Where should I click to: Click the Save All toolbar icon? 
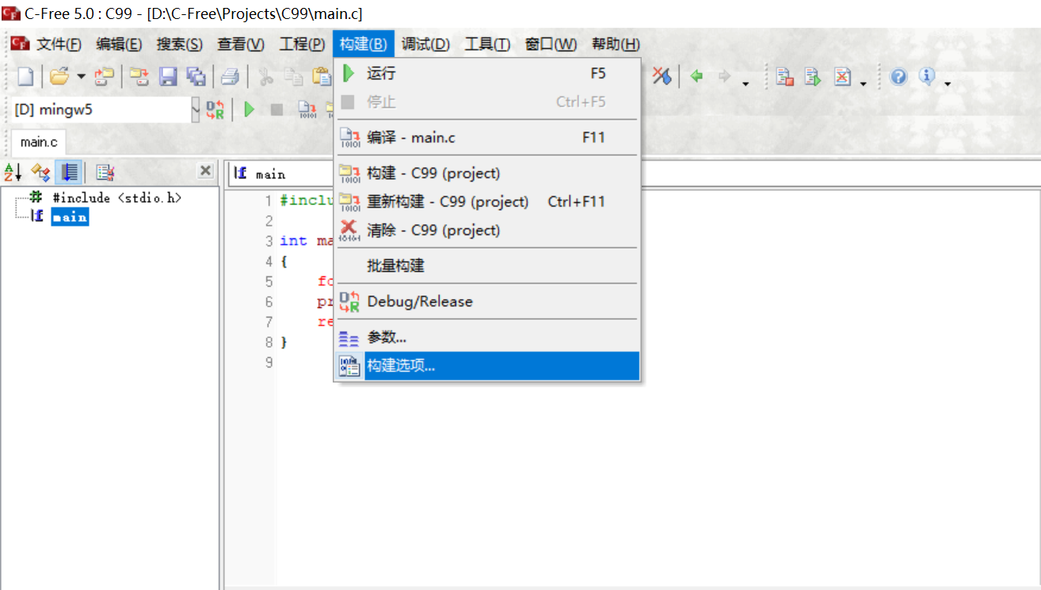(x=196, y=77)
